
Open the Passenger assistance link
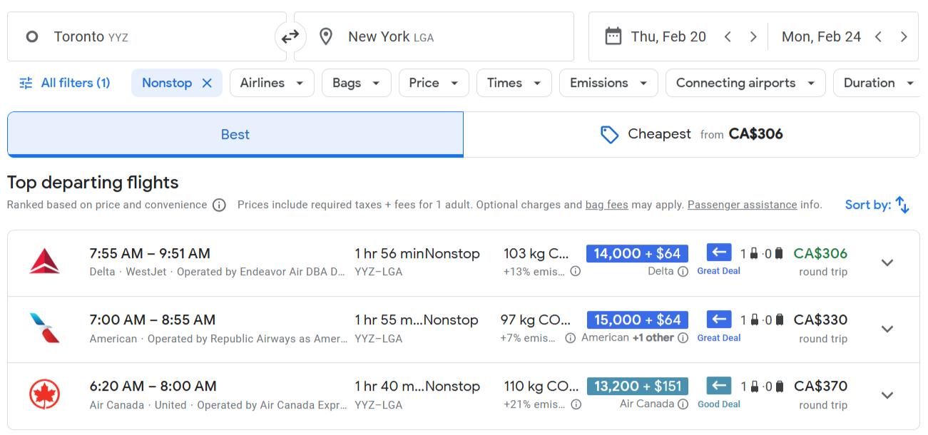(742, 205)
